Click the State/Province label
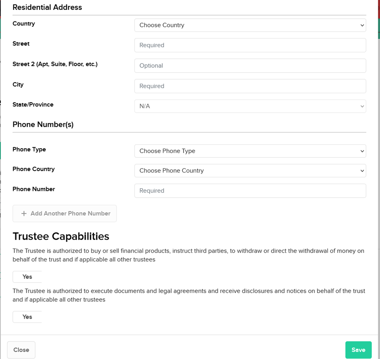 pos(33,104)
